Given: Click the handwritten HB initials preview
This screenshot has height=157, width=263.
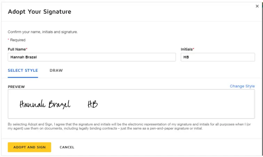Looking at the screenshot, I should (x=93, y=104).
